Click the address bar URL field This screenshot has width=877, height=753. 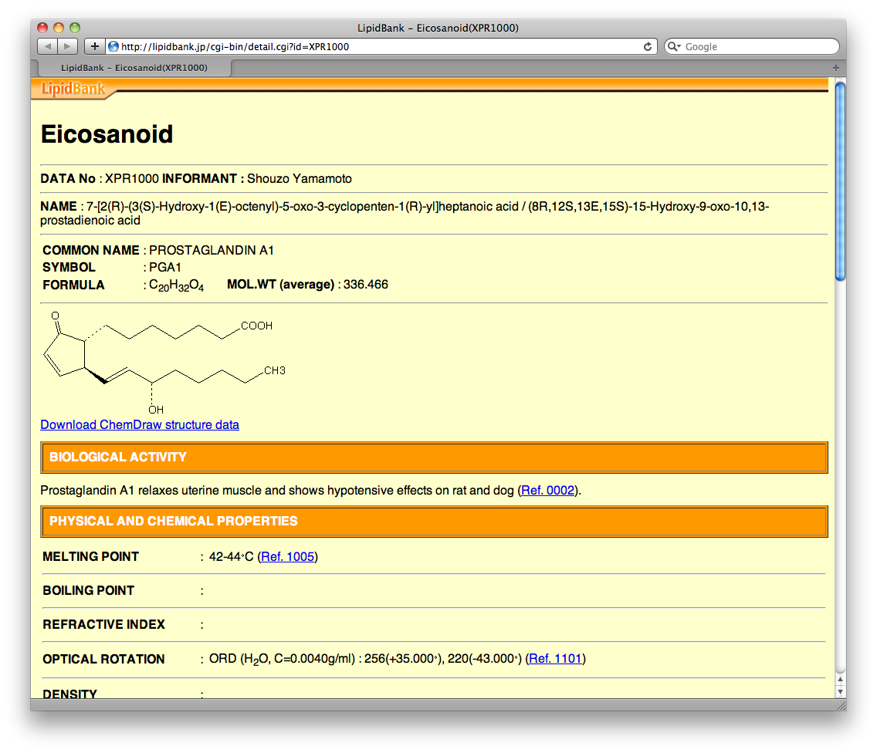click(x=381, y=46)
